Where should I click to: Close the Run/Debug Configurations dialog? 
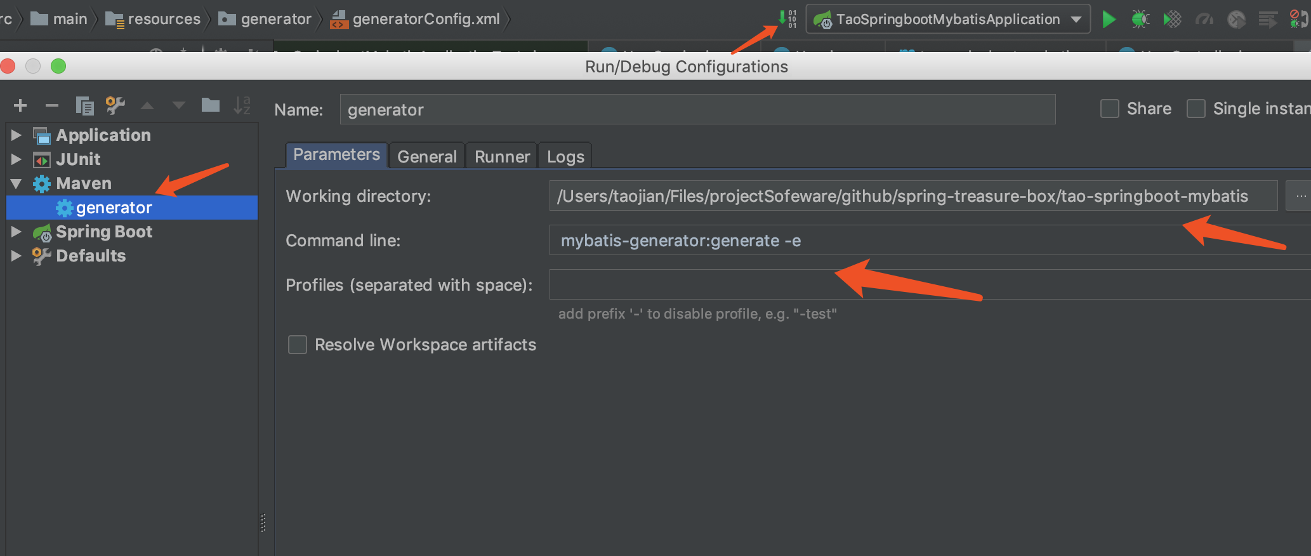tap(8, 66)
